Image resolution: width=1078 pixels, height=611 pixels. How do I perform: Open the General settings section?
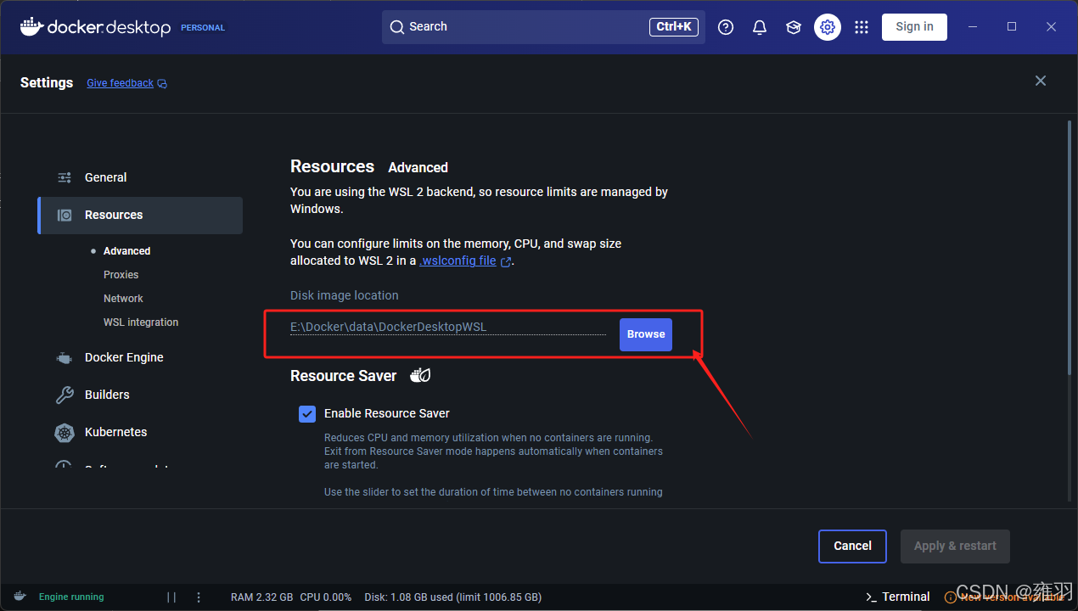click(x=140, y=177)
